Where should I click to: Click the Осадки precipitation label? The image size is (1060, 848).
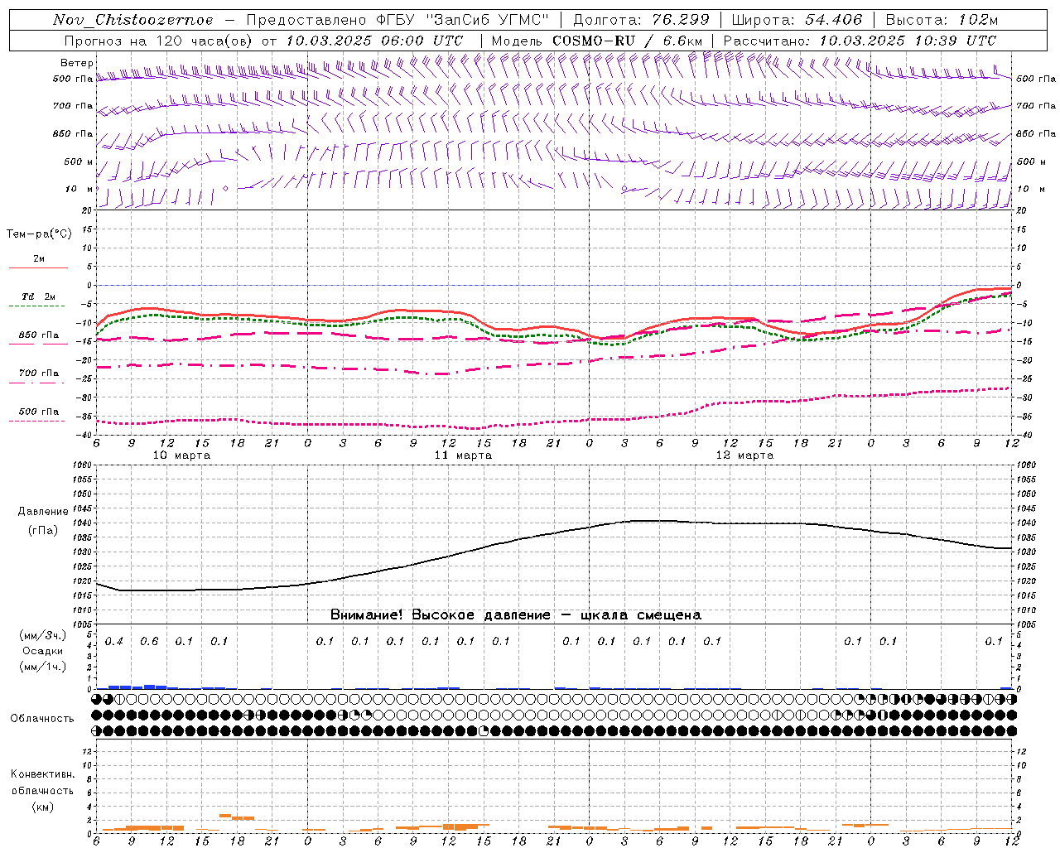point(43,651)
